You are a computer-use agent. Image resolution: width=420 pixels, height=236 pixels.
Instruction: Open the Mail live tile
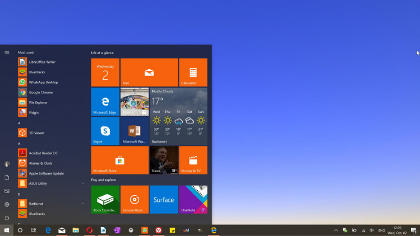pos(149,72)
